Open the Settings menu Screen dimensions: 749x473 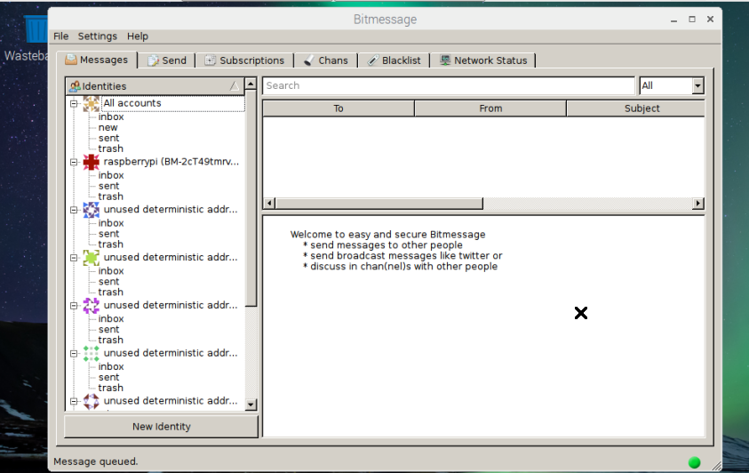98,36
